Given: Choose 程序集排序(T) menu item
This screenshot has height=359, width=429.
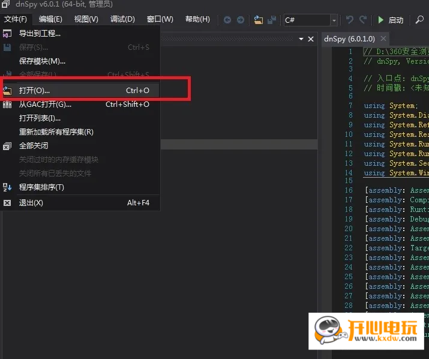Looking at the screenshot, I should point(41,187).
